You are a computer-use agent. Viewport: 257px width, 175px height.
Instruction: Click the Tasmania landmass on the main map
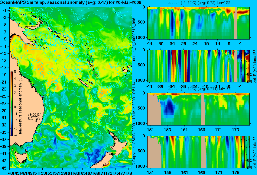(21, 157)
